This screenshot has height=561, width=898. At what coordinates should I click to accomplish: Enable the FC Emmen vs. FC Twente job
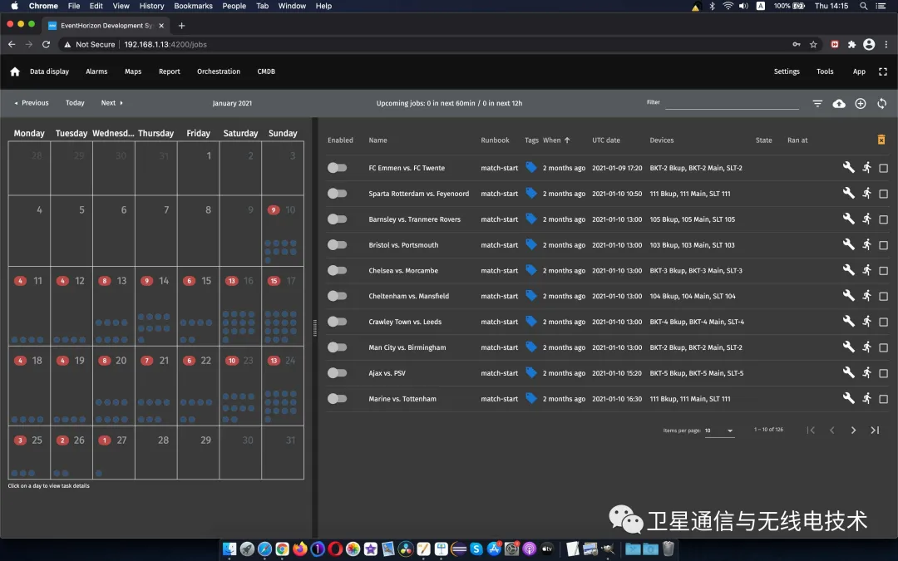[x=338, y=168]
